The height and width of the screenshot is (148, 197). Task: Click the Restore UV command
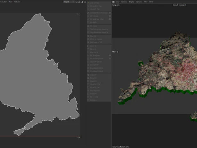coord(99,97)
